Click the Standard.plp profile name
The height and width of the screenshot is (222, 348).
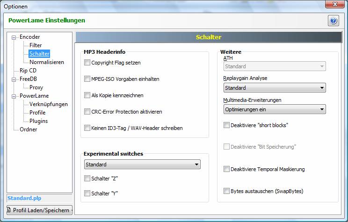(x=24, y=198)
